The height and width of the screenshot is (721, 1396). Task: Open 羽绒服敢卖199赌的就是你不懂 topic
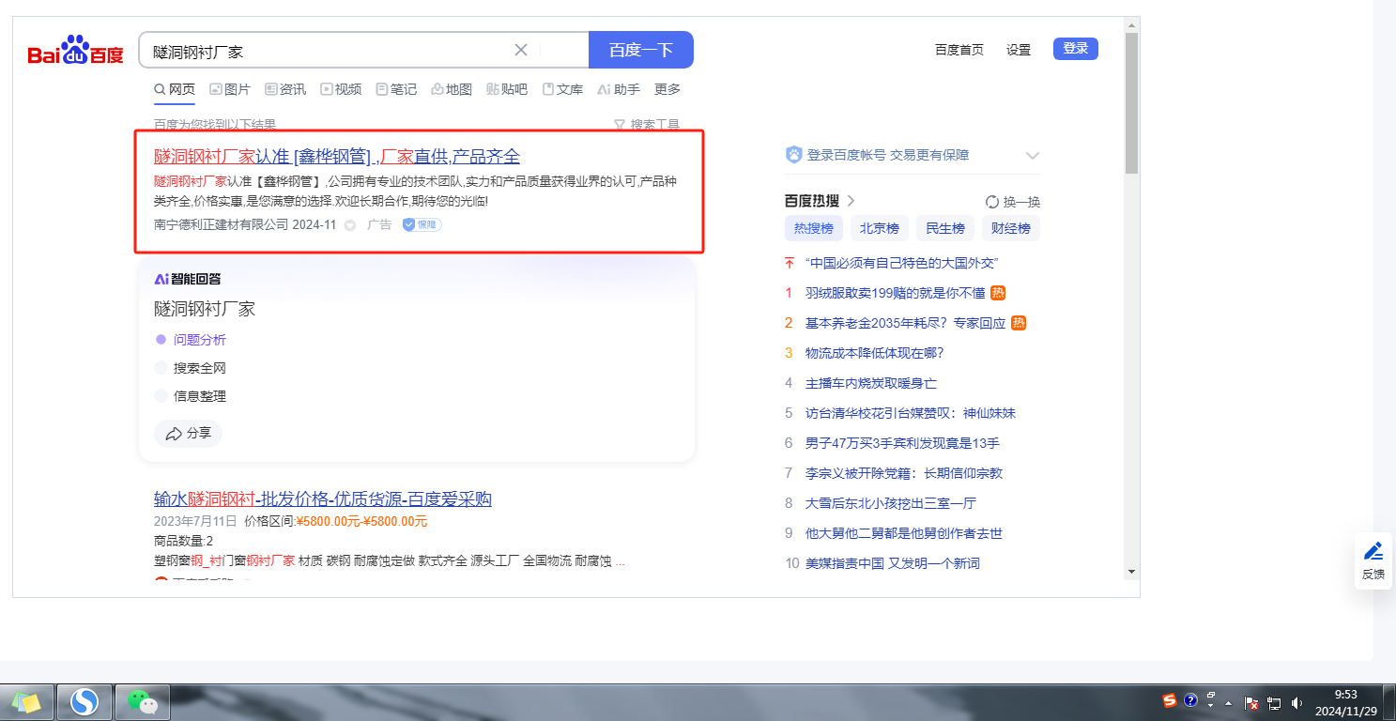coord(895,293)
